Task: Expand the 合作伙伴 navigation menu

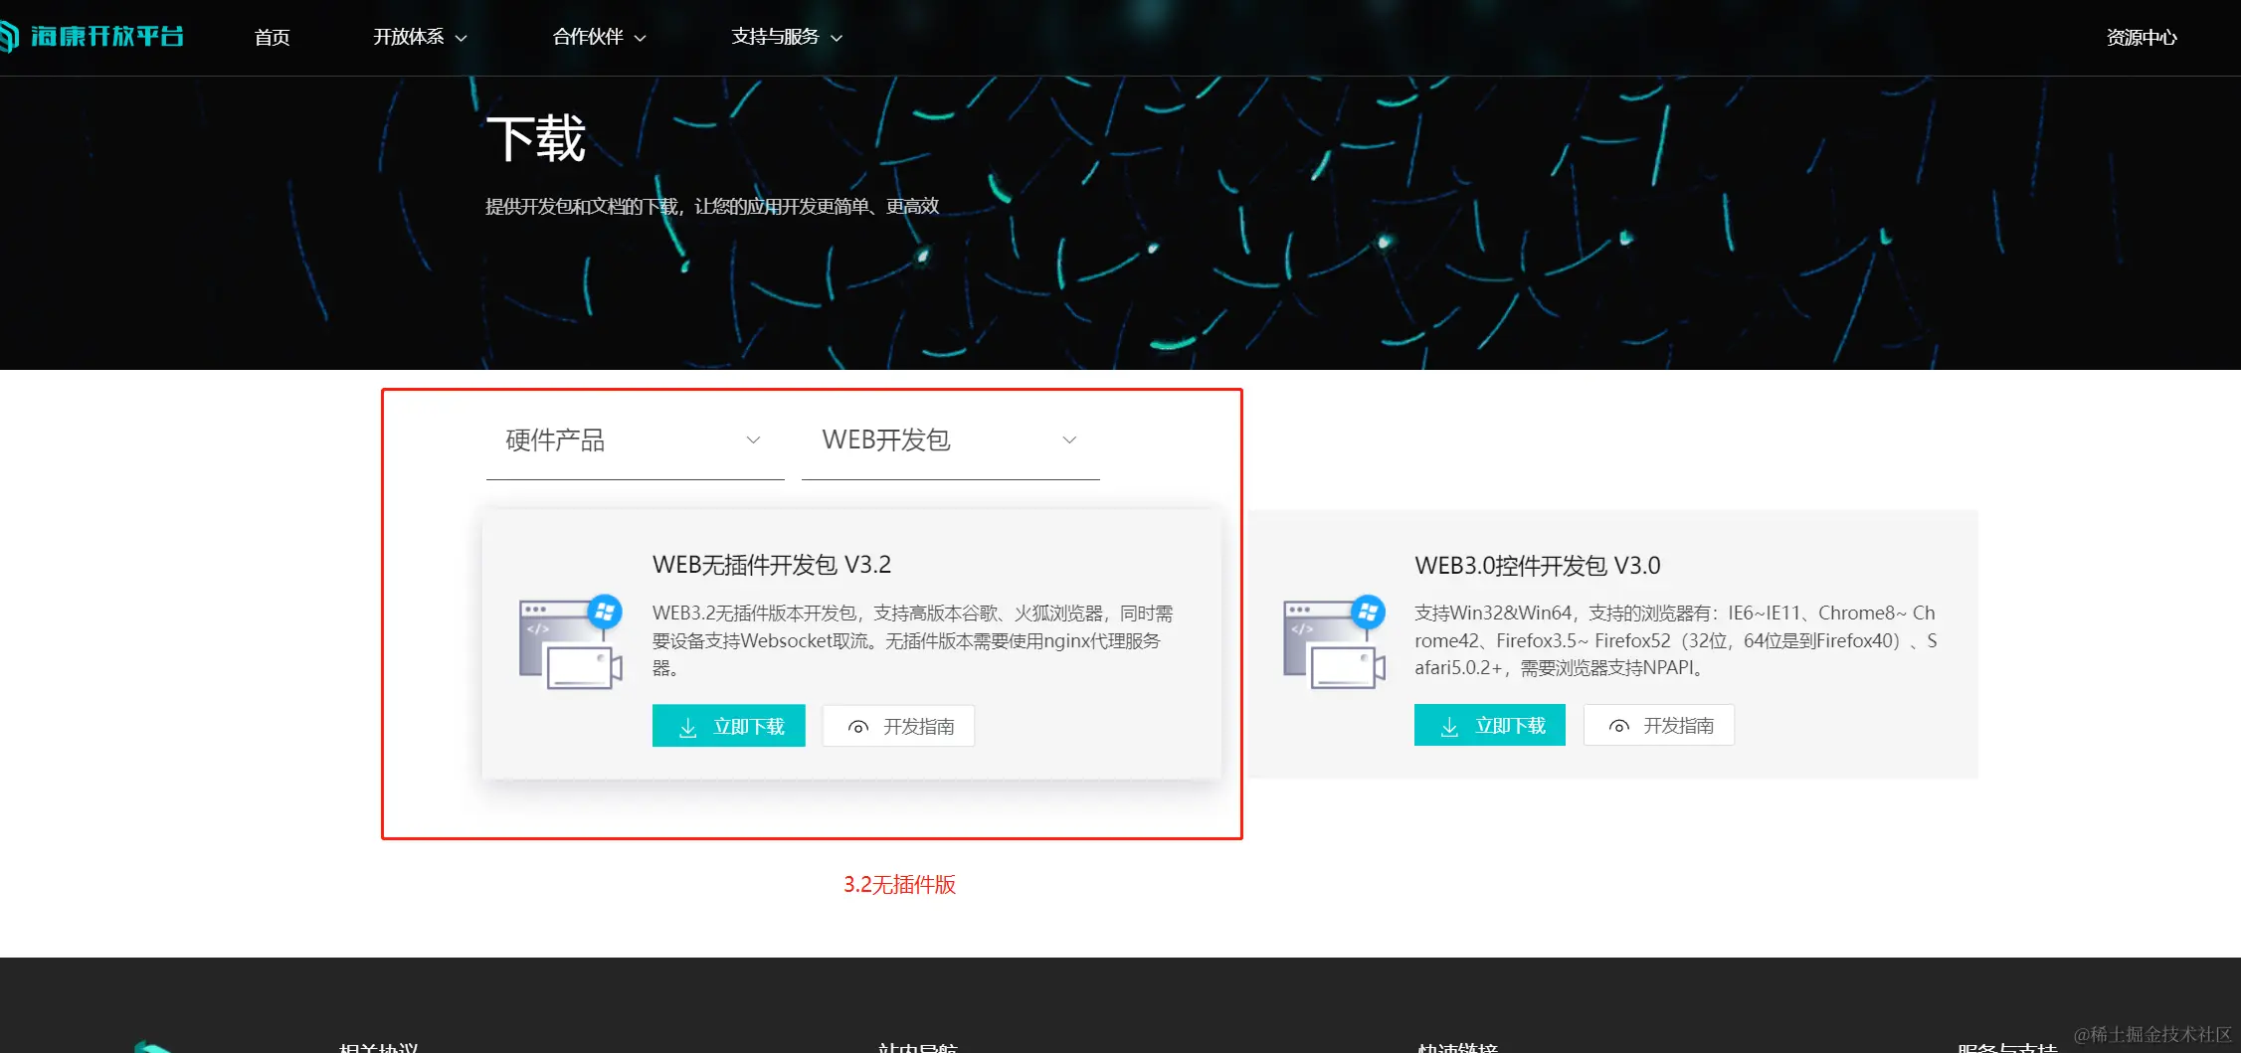Action: point(599,38)
